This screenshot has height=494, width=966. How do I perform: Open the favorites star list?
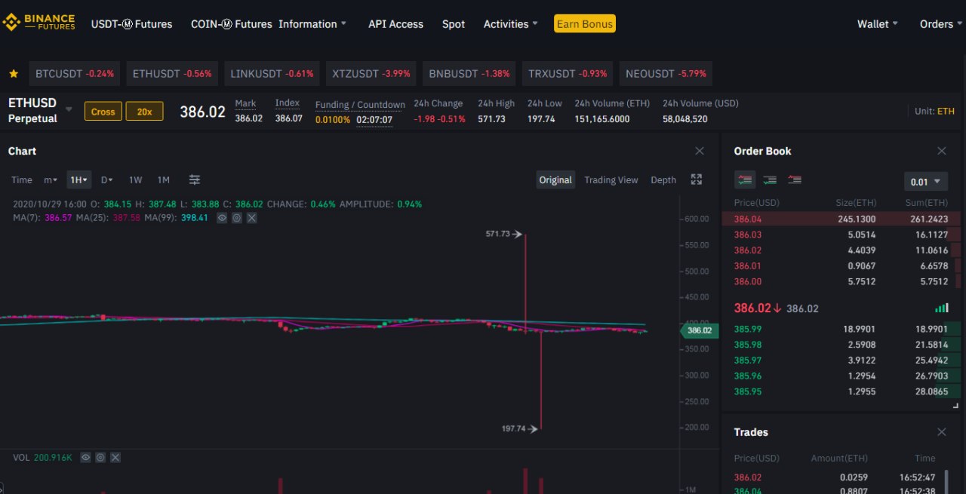[14, 74]
